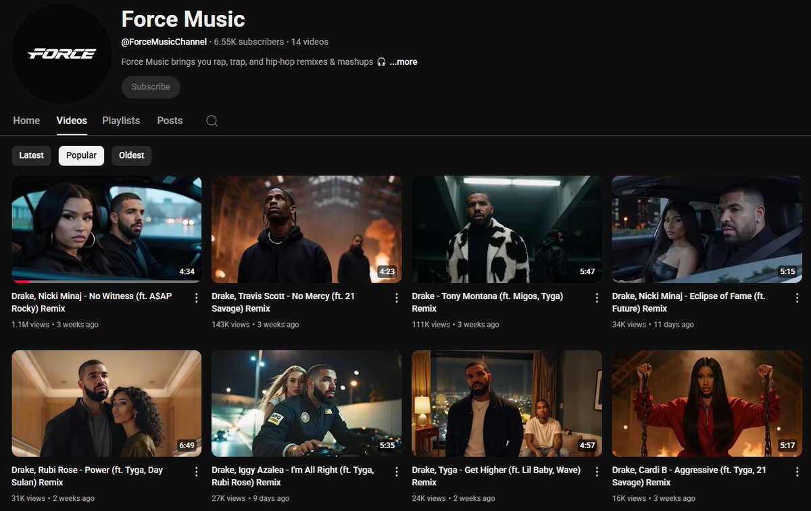Open title link Drake, Nicki Minaj - No Witness

point(92,302)
